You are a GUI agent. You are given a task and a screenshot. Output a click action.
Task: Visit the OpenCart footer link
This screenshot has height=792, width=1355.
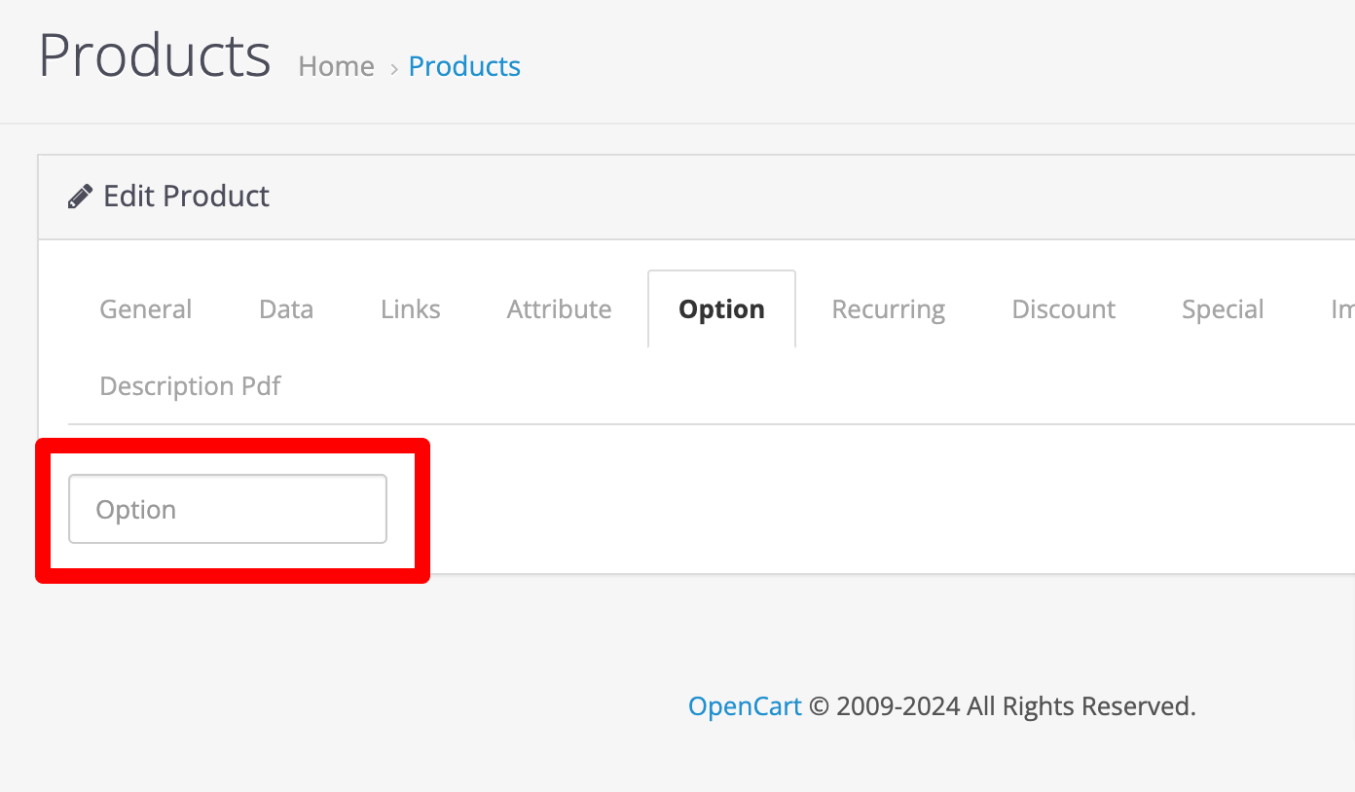click(x=745, y=706)
